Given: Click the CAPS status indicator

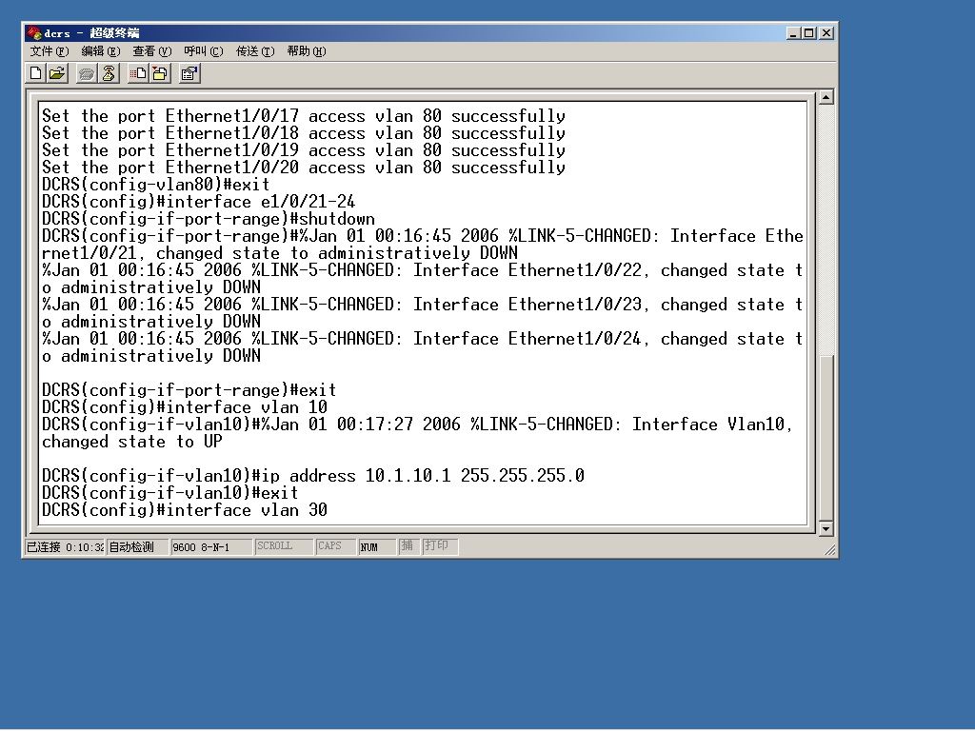Looking at the screenshot, I should [336, 546].
